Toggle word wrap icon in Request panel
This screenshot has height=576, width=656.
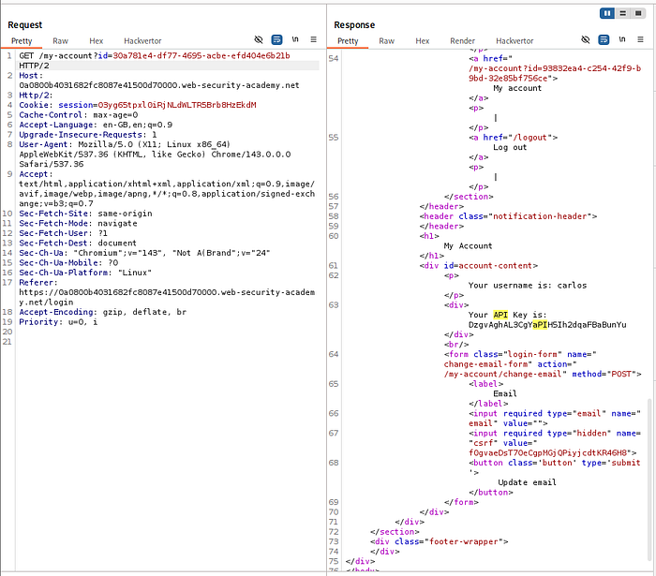[x=276, y=39]
